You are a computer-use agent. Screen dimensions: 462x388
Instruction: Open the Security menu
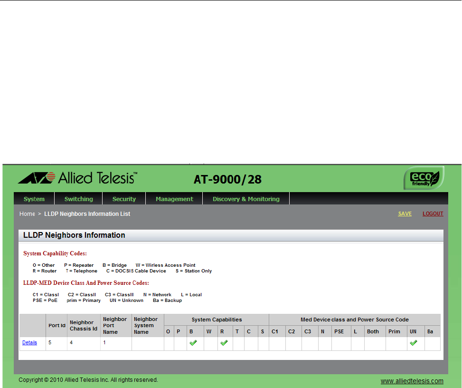point(124,199)
